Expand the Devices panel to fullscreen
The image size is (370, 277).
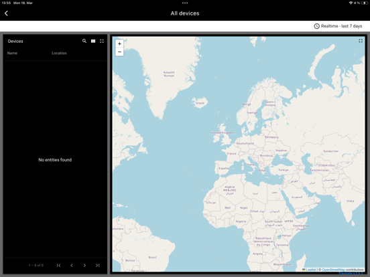coord(102,41)
